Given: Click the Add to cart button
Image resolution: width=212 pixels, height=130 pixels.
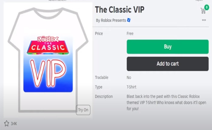Looking at the screenshot, I should (x=167, y=64).
